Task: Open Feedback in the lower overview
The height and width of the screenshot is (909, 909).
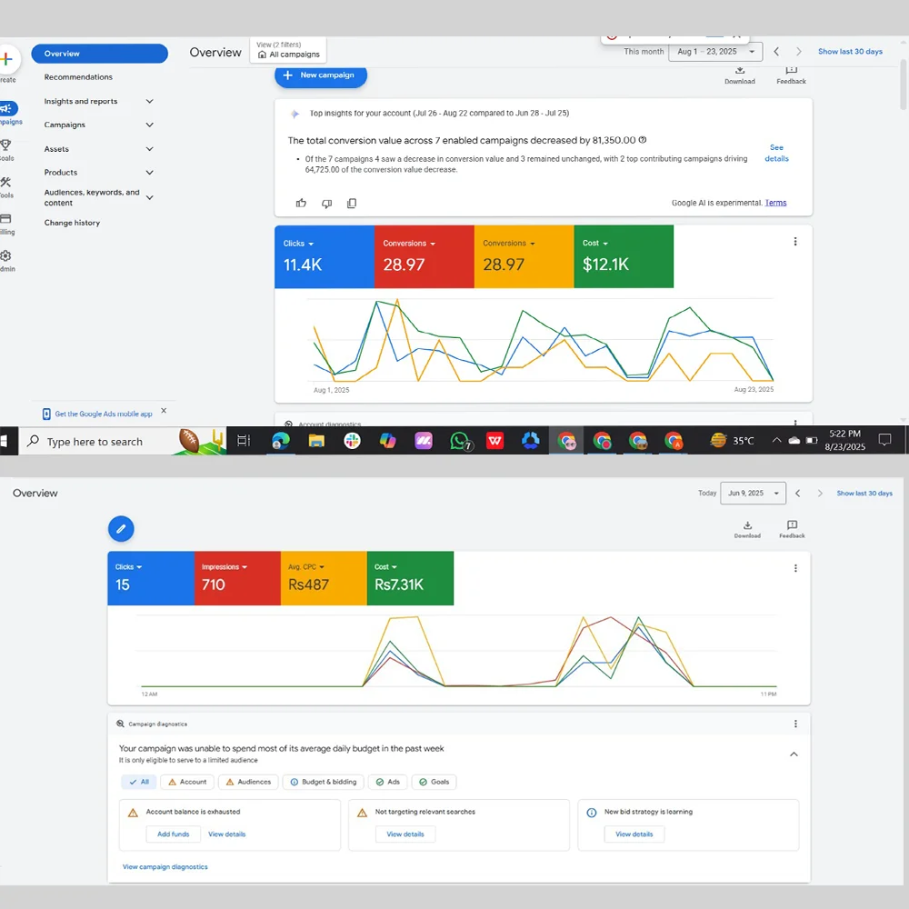Action: point(792,529)
